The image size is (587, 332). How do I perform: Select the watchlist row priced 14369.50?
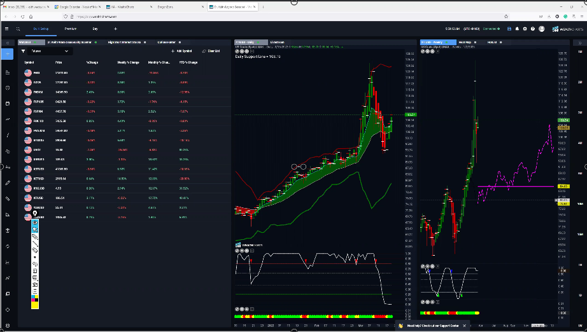[x=126, y=92]
